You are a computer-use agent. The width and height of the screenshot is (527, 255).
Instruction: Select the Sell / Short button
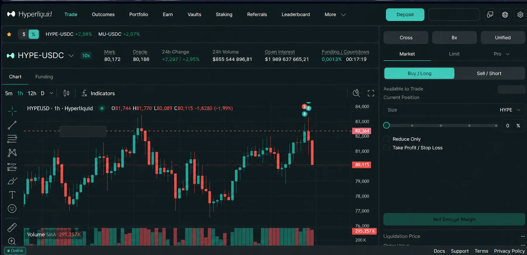489,74
